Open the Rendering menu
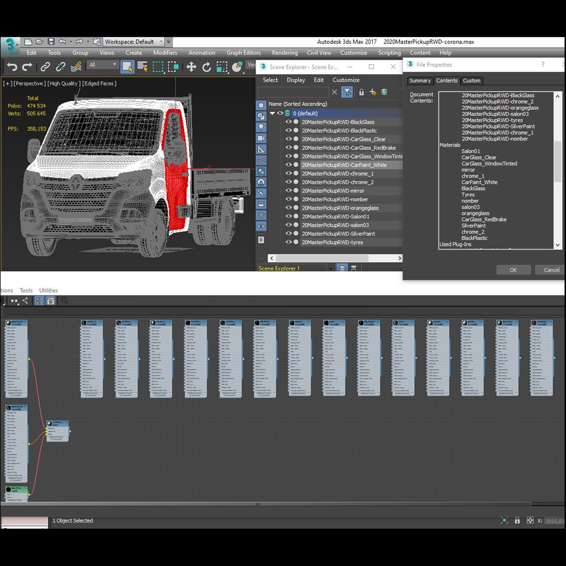The width and height of the screenshot is (566, 566). point(285,52)
